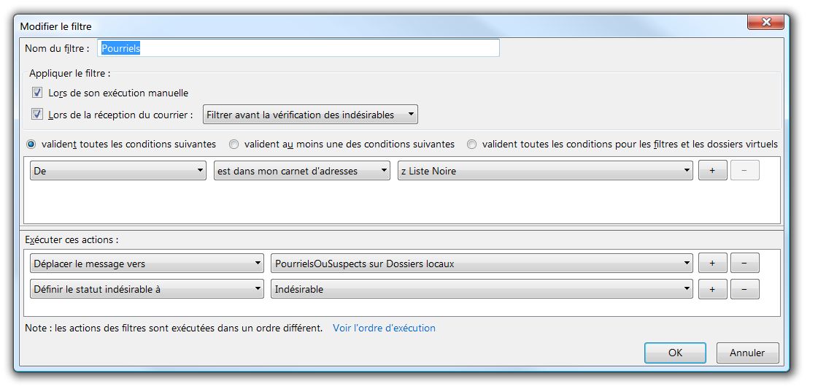Add action after 'Définir le statut indésirable' row
The image size is (818, 392).
click(713, 289)
